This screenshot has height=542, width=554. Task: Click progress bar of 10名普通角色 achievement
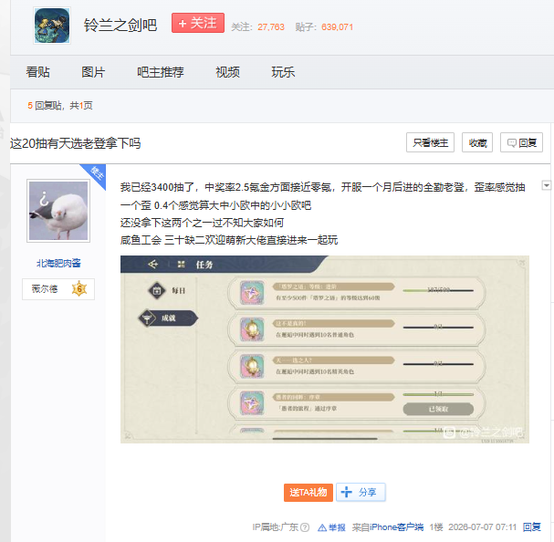pyautogui.click(x=438, y=328)
